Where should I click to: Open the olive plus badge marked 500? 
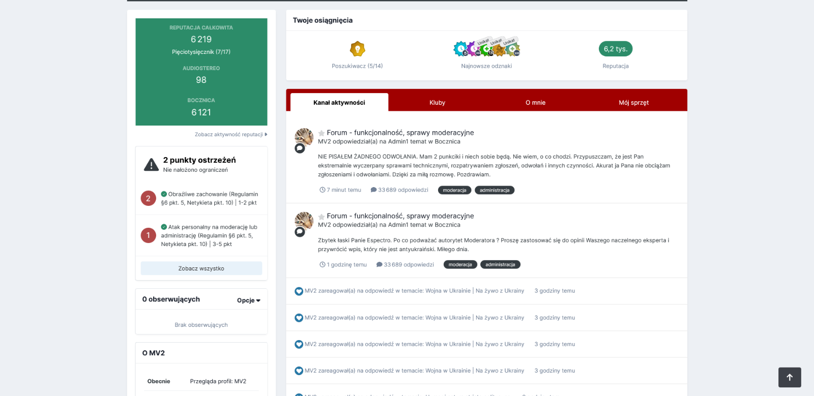pyautogui.click(x=512, y=49)
